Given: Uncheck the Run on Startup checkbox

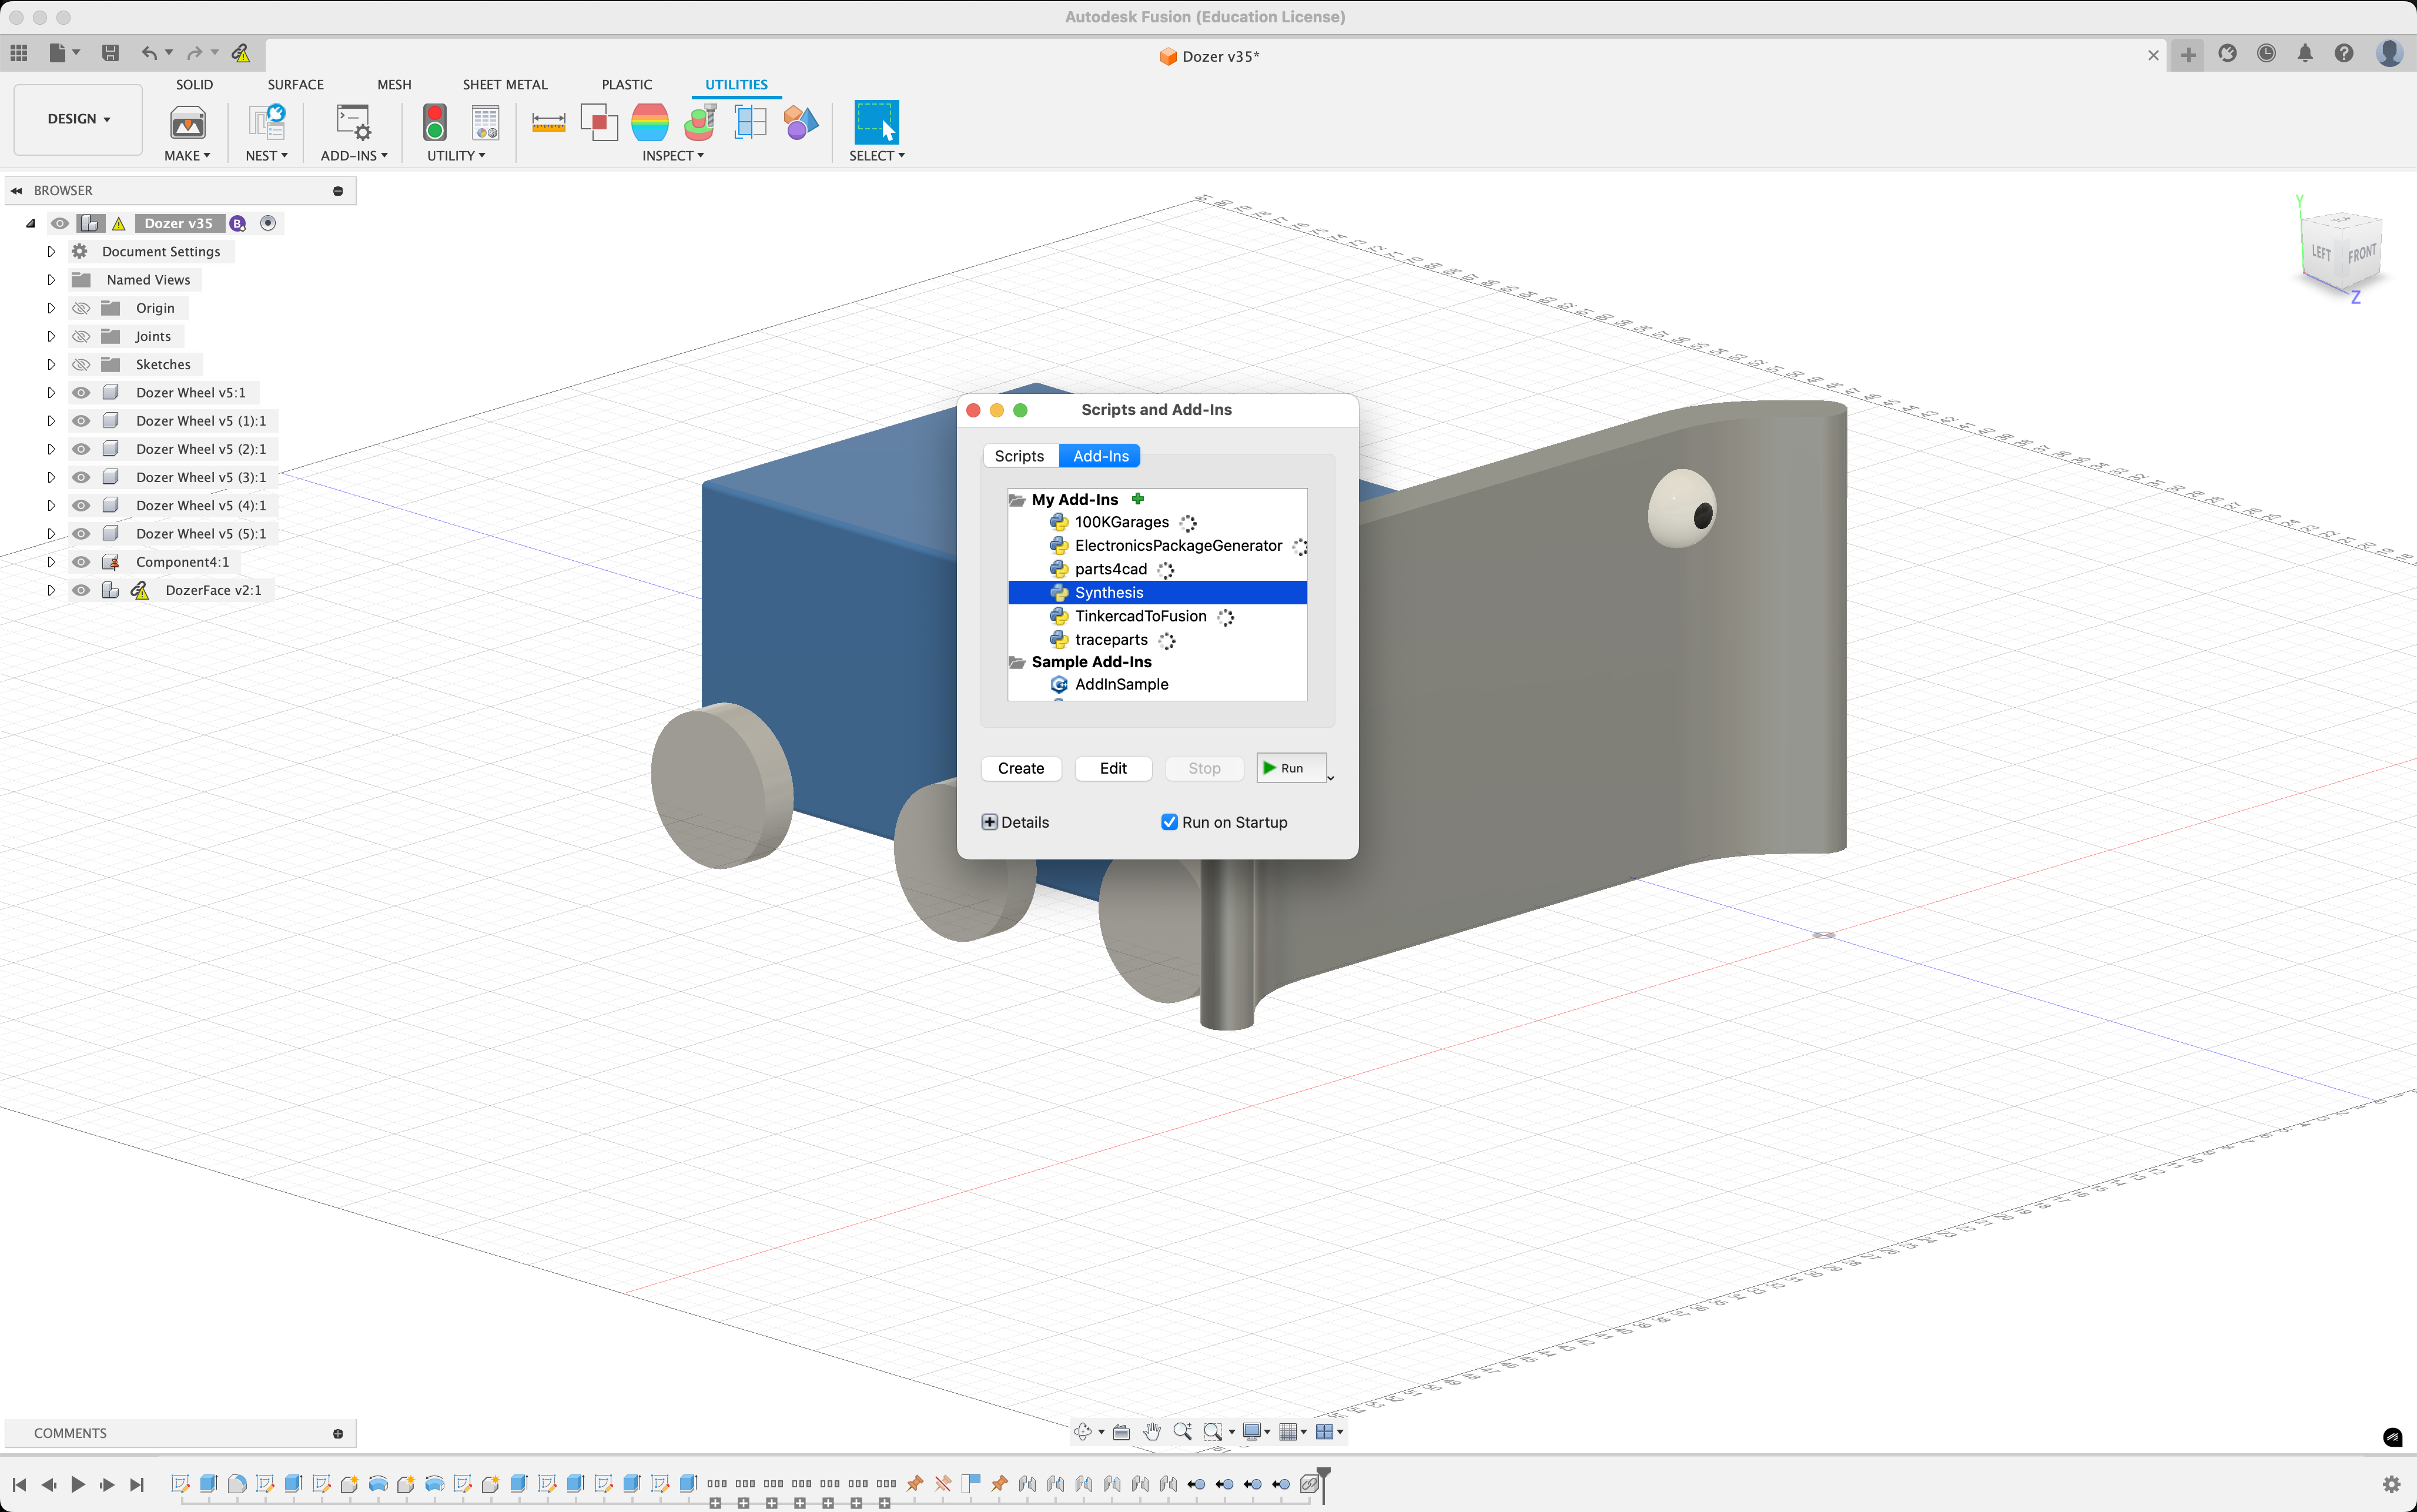Looking at the screenshot, I should [x=1169, y=822].
